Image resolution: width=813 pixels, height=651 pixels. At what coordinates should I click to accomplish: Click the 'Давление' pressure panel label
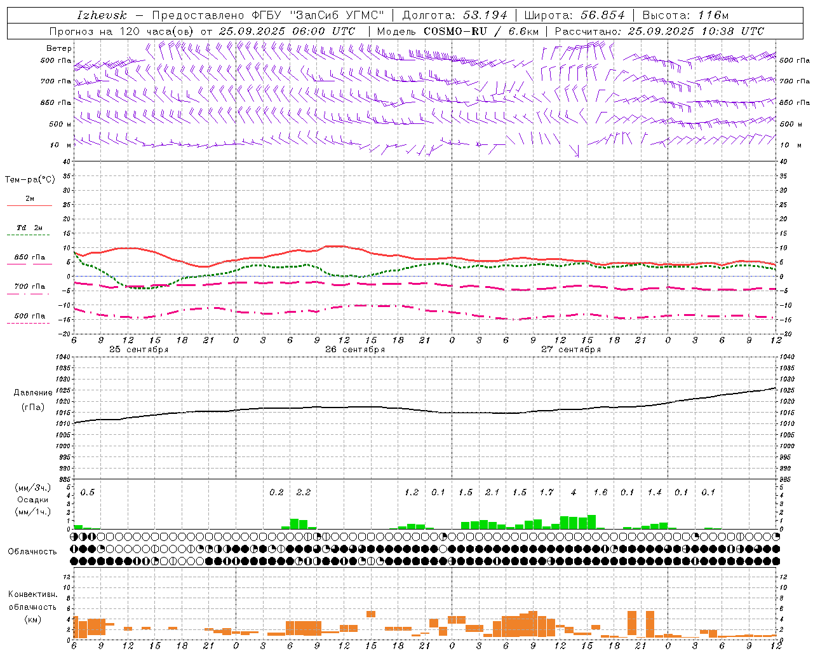(33, 393)
